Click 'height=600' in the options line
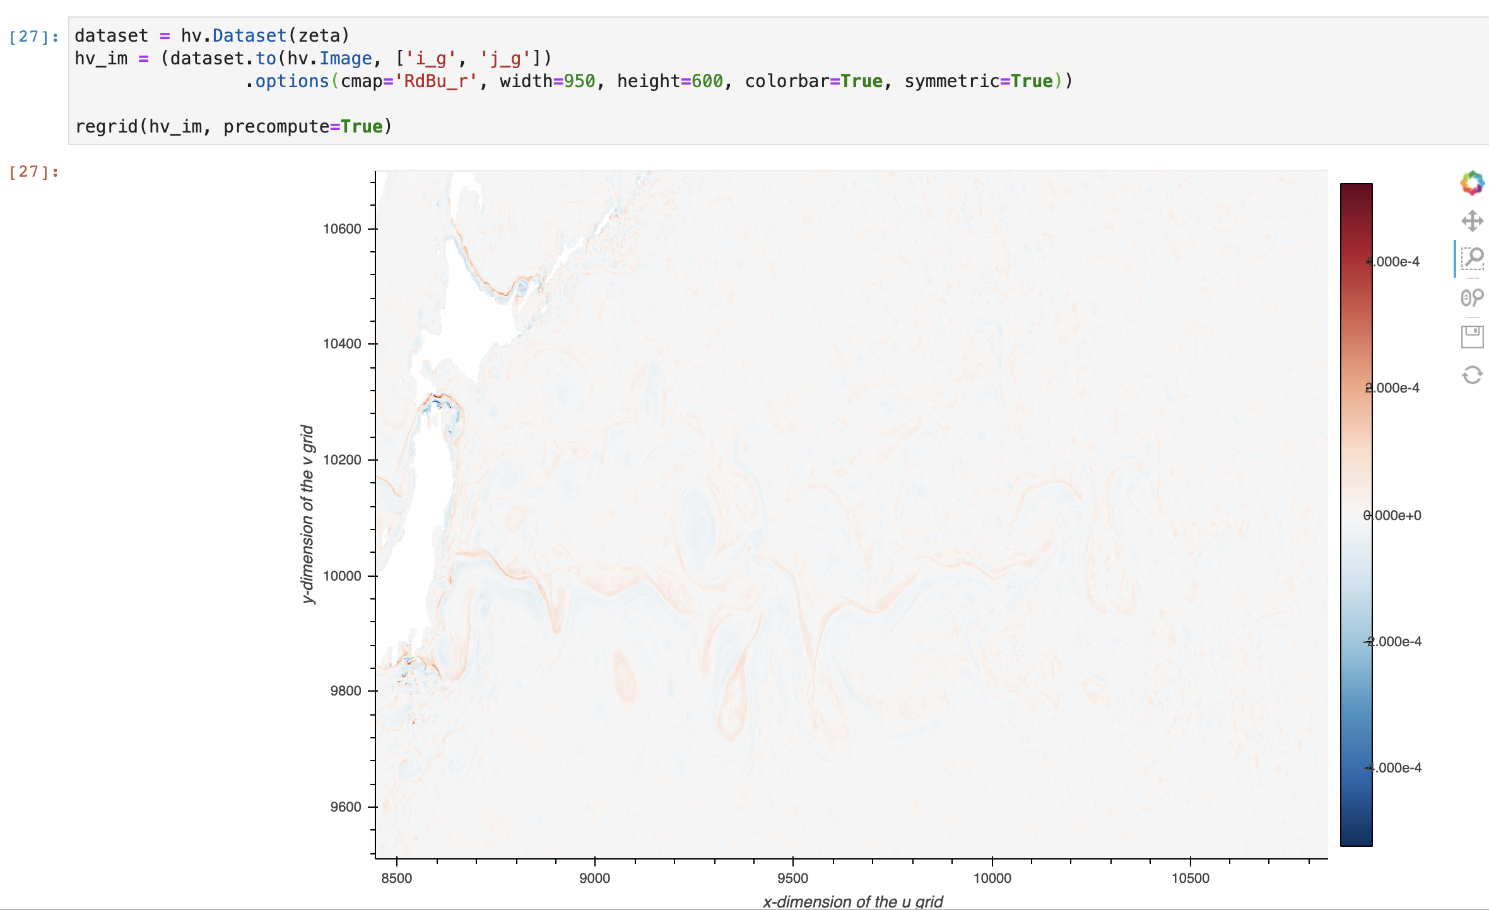Screen dimensions: 1489x910 (x=670, y=81)
